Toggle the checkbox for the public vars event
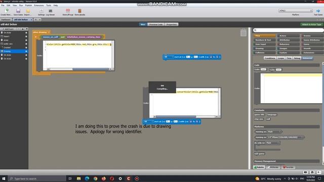The width and height of the screenshot is (324, 182). 26,44
